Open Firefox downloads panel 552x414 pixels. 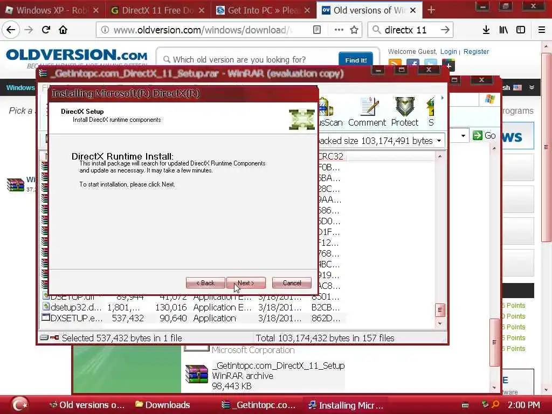[486, 30]
